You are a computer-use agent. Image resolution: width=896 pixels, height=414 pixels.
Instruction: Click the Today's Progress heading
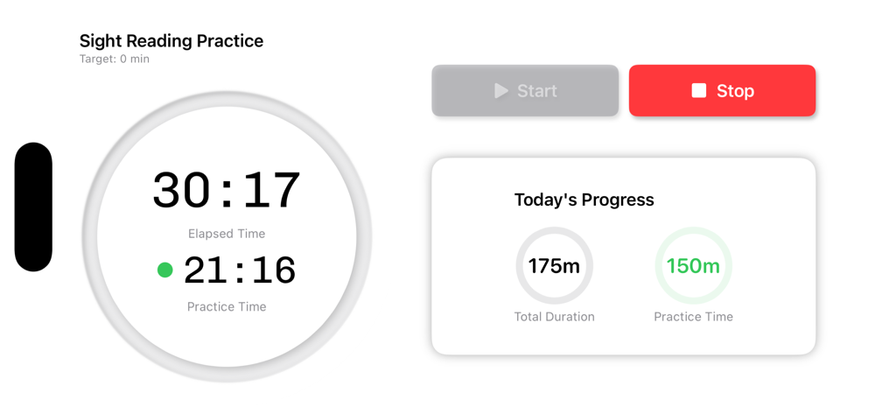click(584, 200)
